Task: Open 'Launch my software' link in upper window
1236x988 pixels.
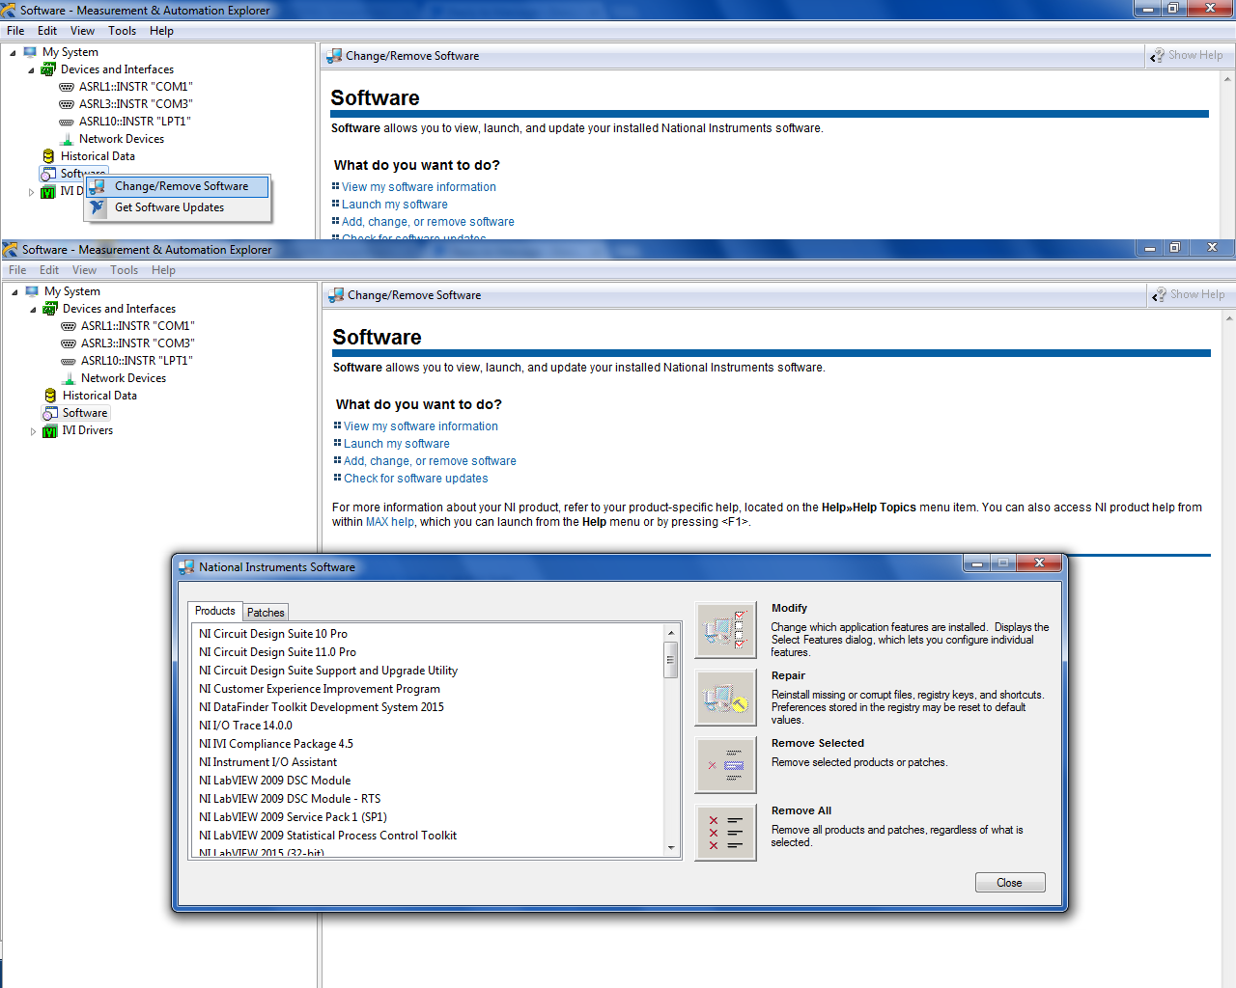Action: tap(395, 205)
